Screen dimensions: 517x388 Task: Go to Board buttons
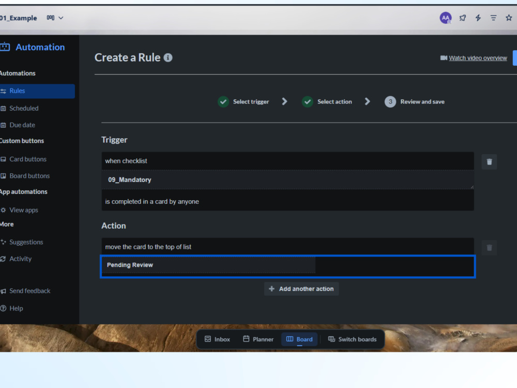[29, 176]
